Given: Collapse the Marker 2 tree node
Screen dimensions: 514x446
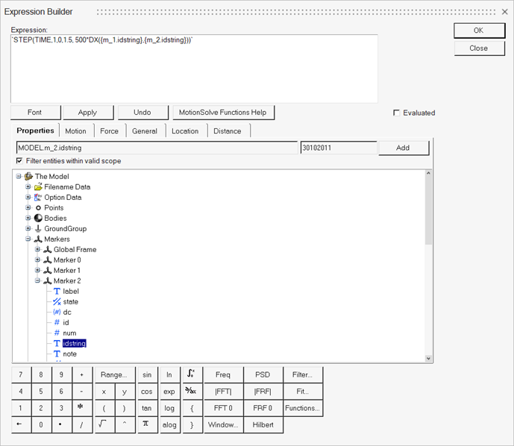Looking at the screenshot, I should tap(38, 281).
